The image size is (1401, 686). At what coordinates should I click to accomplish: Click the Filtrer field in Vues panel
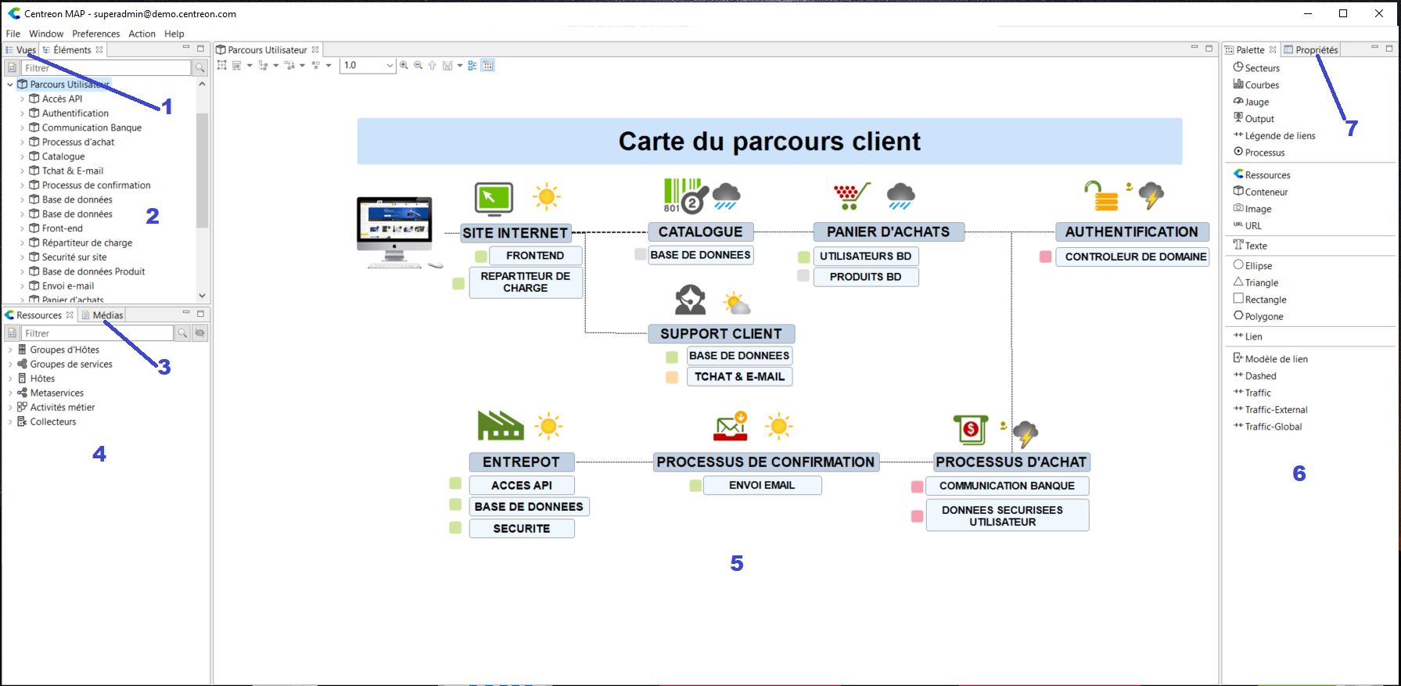point(106,68)
